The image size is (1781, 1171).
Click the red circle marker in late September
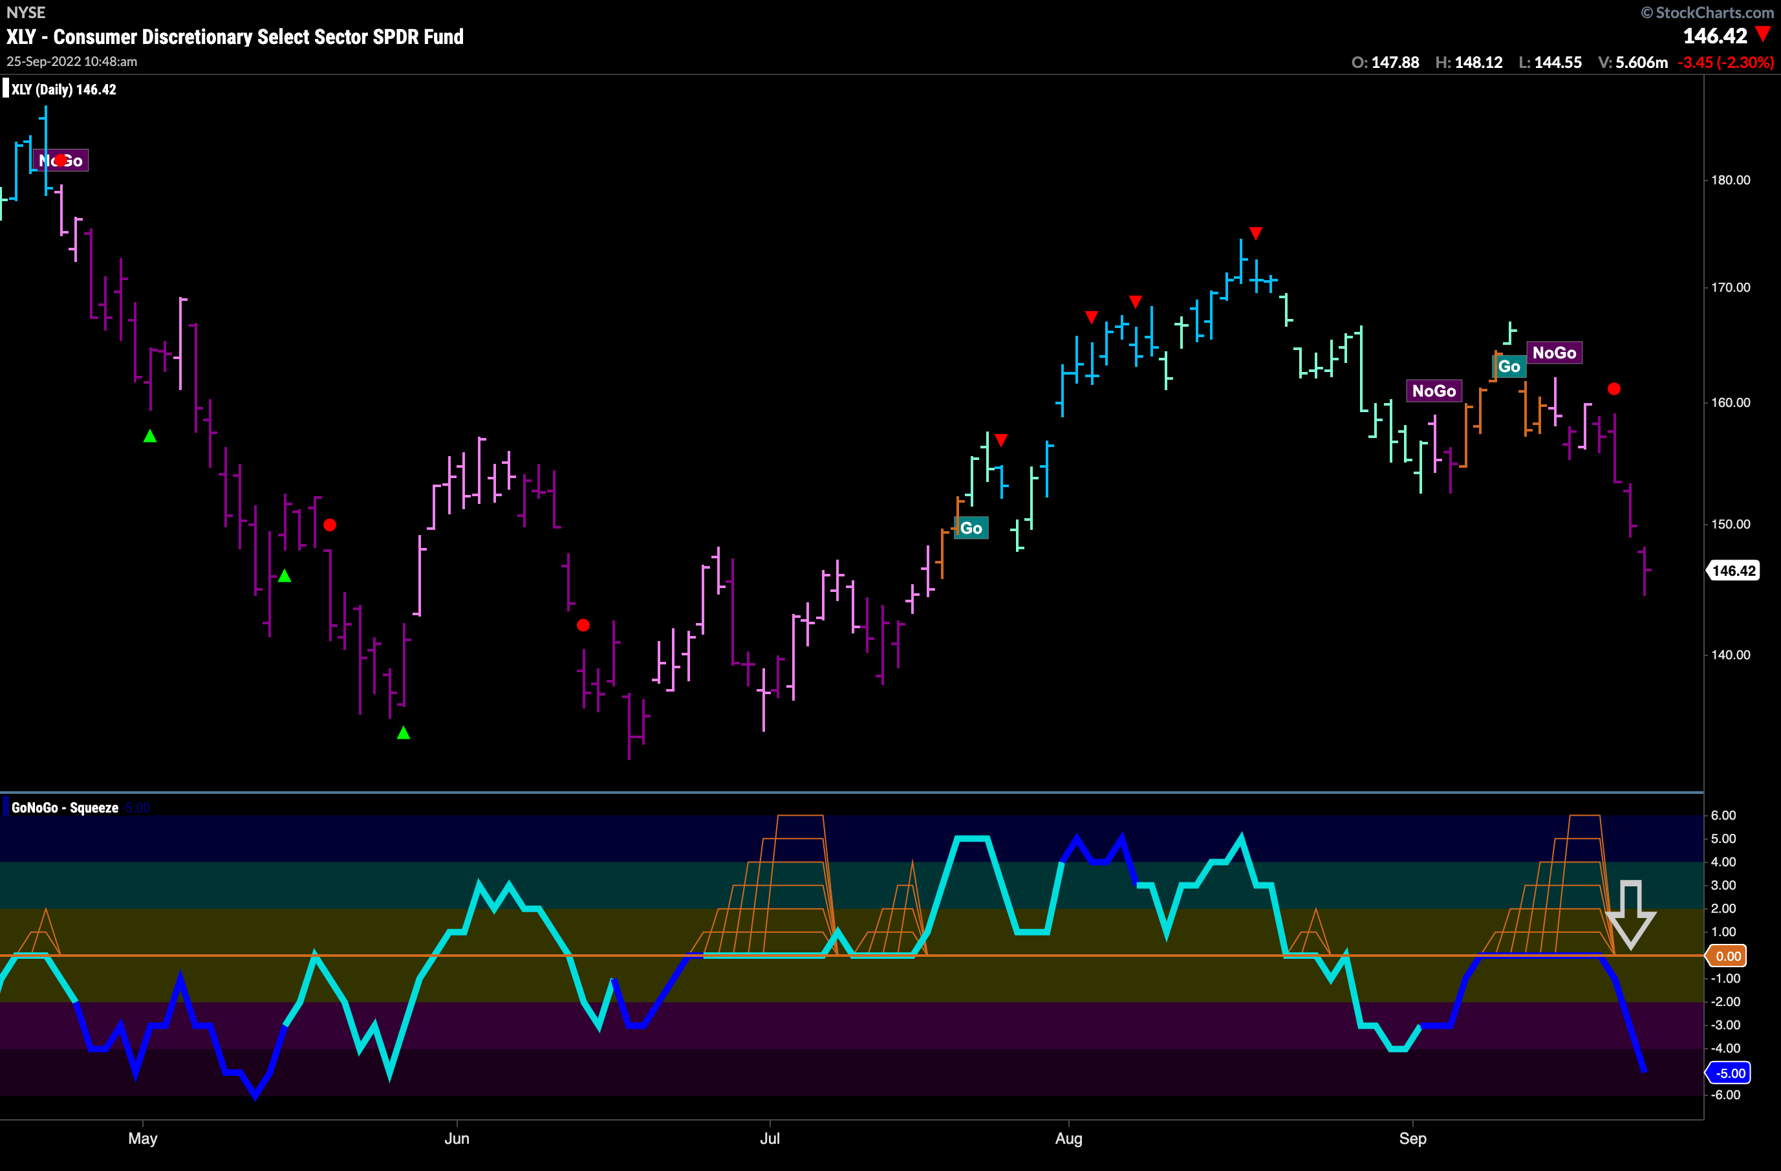coord(1614,389)
